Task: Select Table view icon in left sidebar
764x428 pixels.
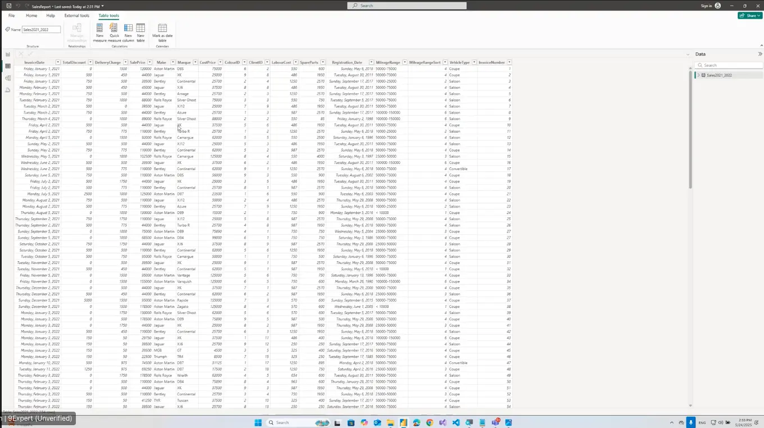Action: (8, 66)
